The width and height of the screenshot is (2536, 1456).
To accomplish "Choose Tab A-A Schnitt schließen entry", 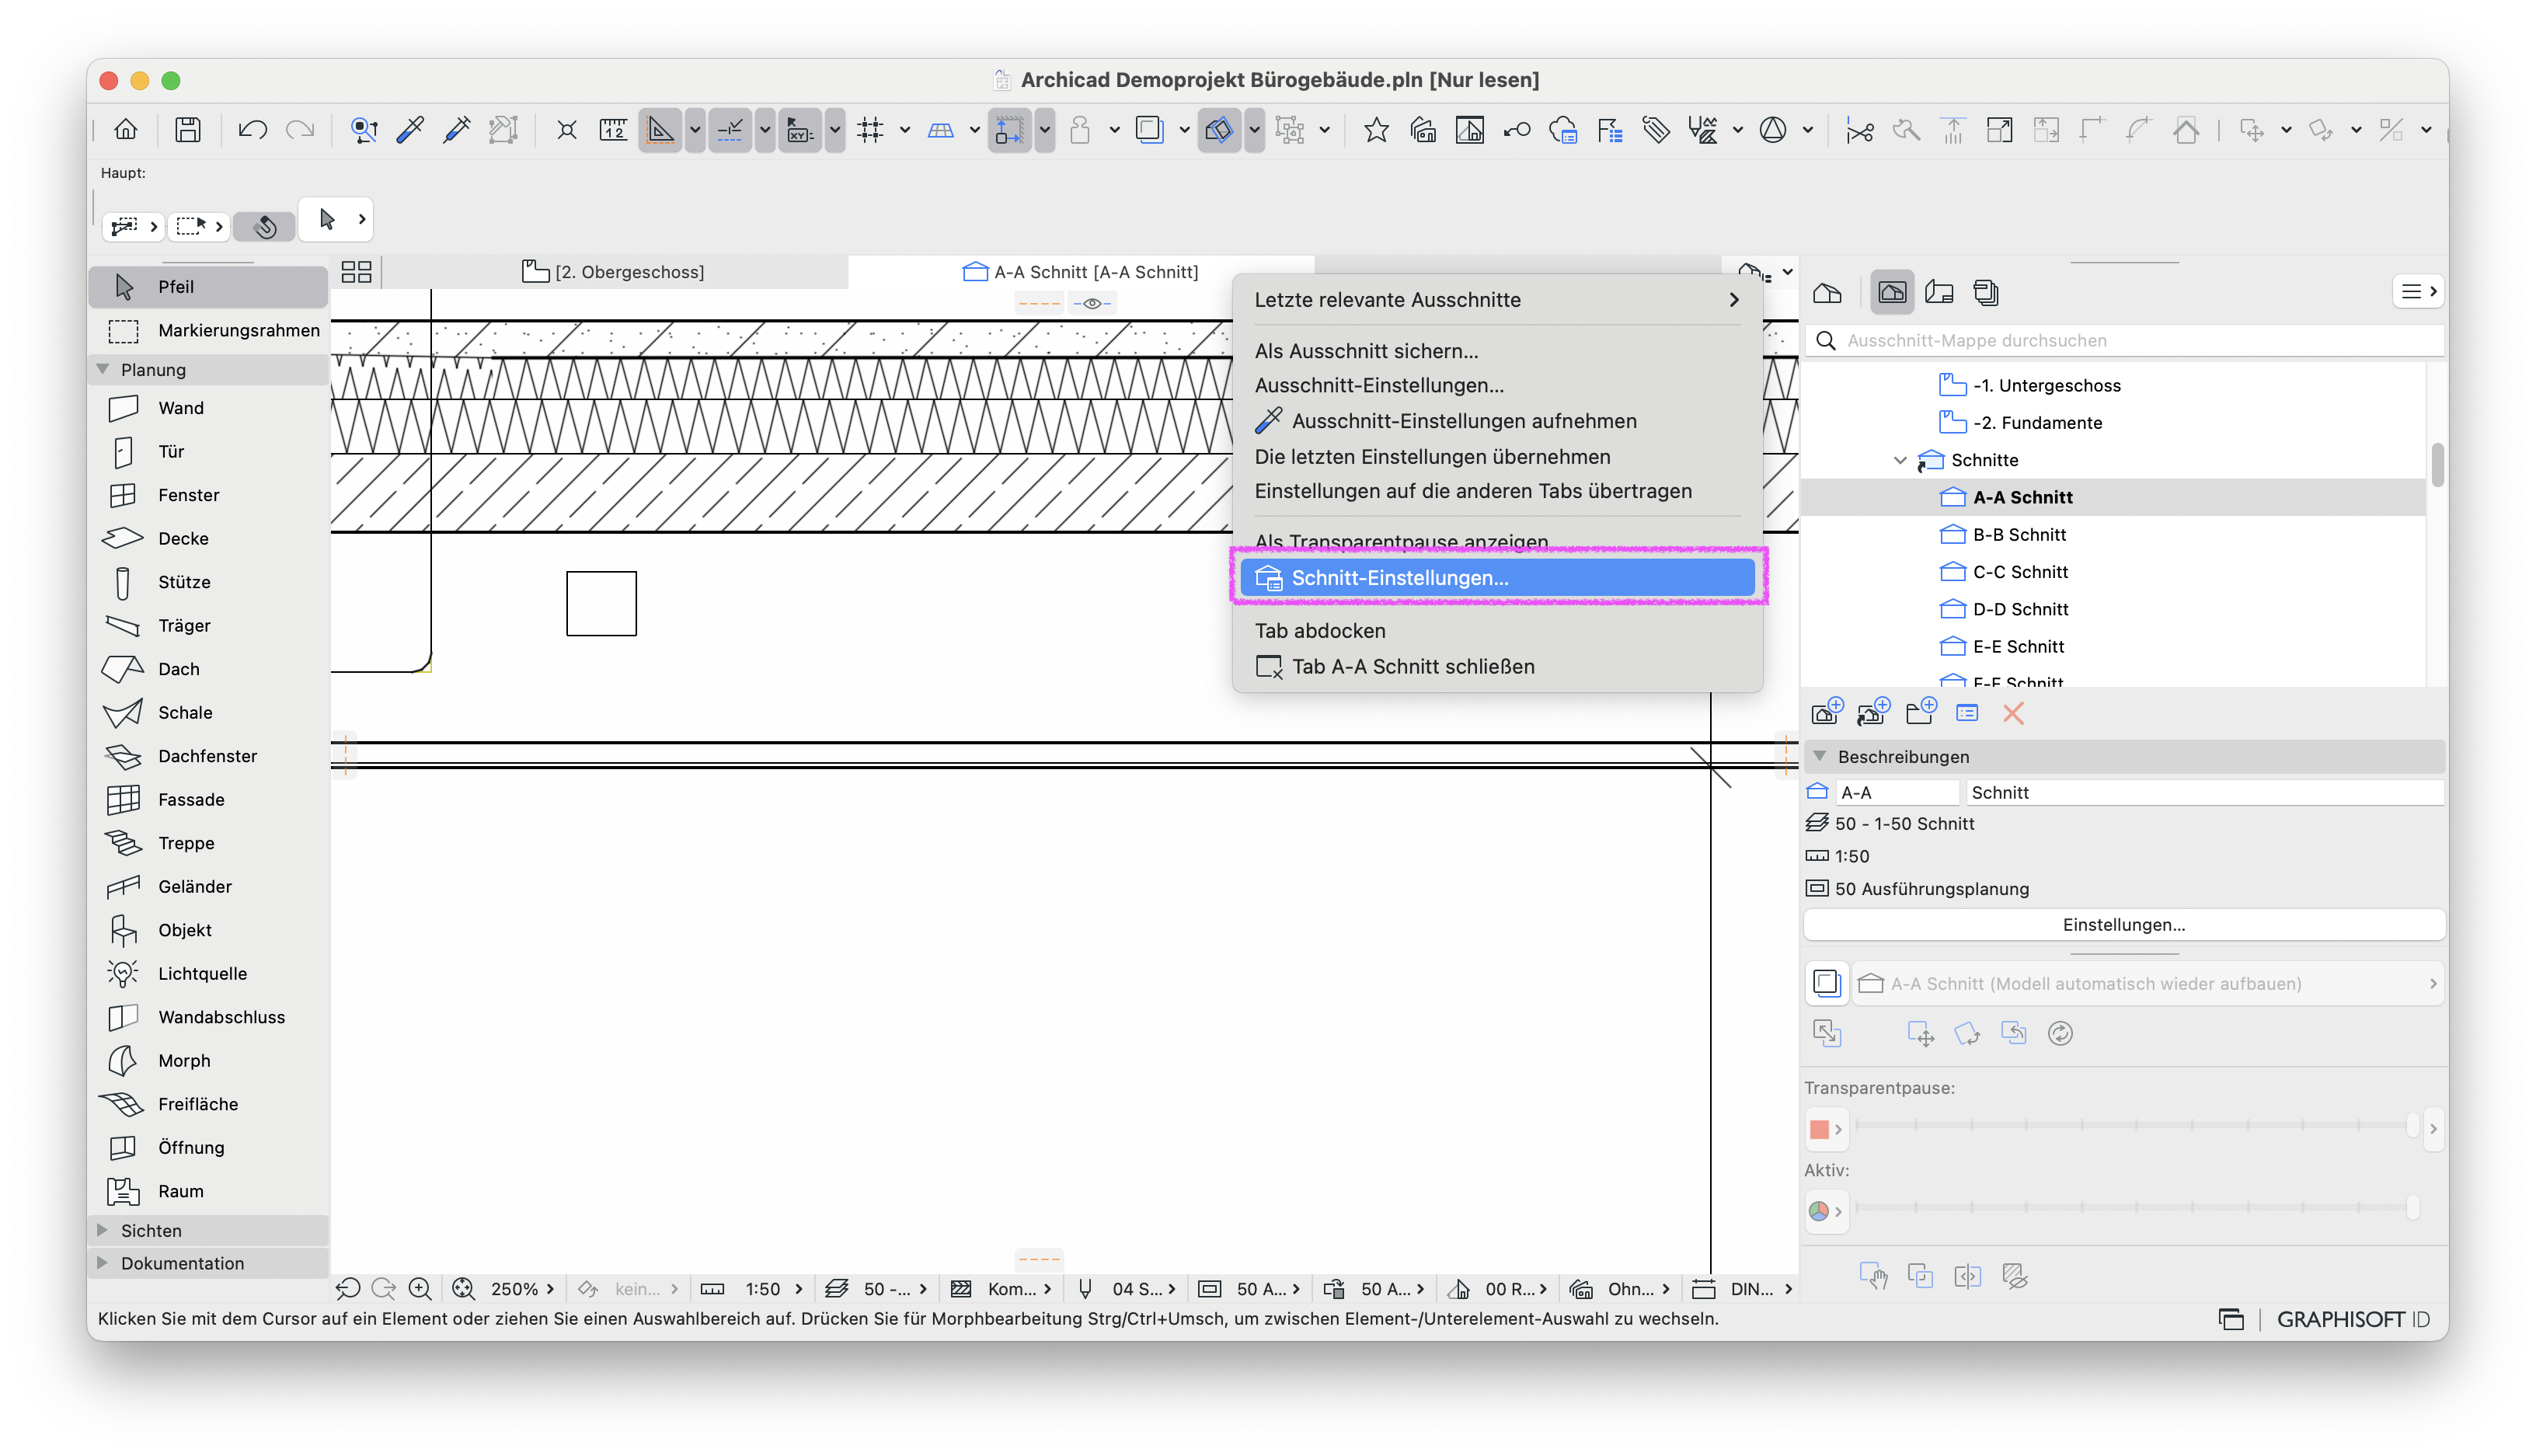I will [1497, 667].
